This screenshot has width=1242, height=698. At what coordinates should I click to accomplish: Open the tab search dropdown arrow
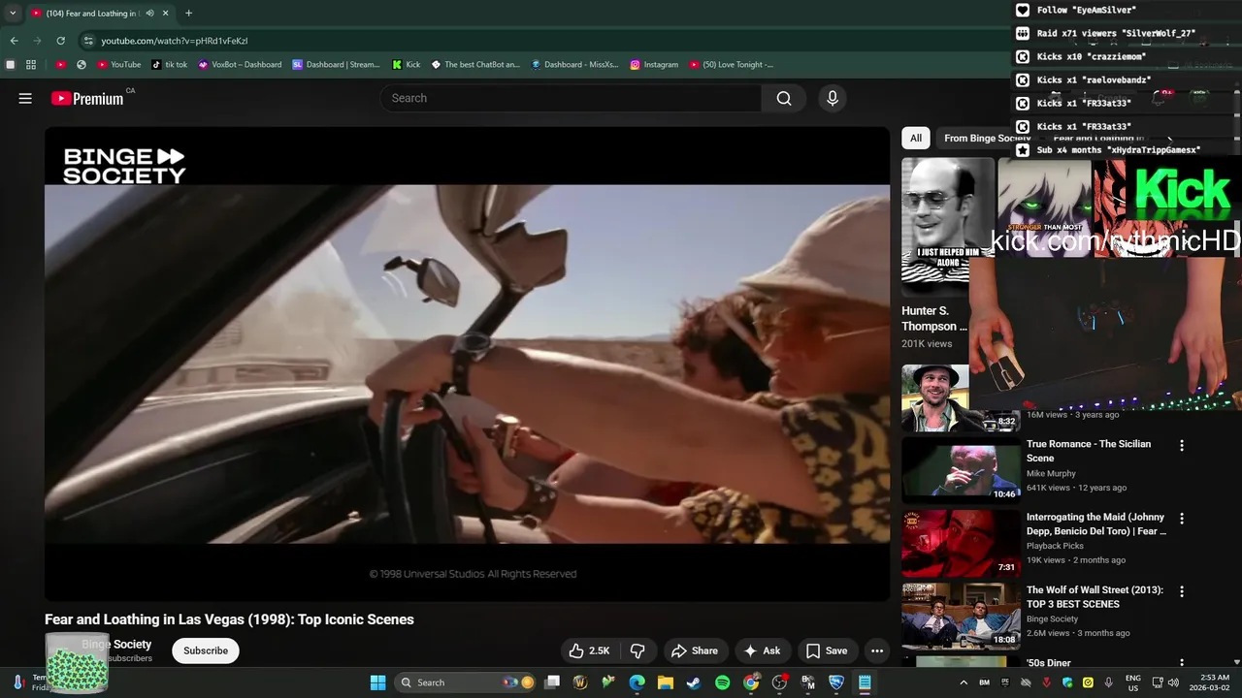(12, 13)
